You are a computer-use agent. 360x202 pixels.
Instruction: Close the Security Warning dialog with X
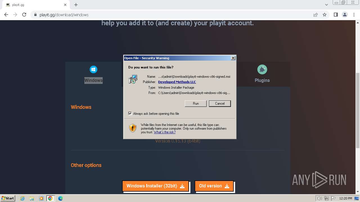(x=233, y=58)
